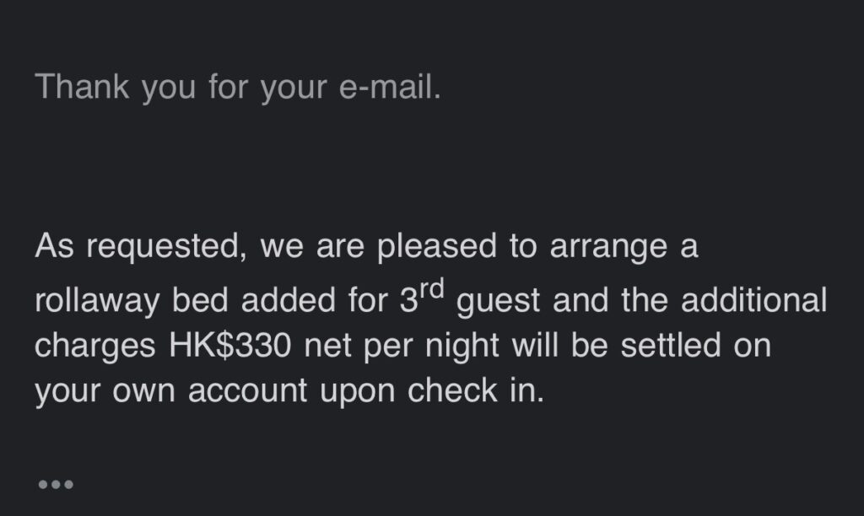Click the "3rd" guest ordinal text
Screen dimensions: 864x516
click(422, 298)
